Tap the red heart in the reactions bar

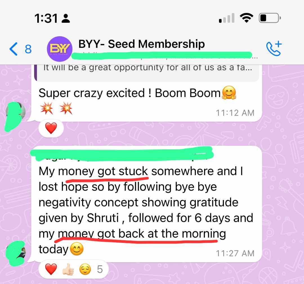click(x=51, y=269)
